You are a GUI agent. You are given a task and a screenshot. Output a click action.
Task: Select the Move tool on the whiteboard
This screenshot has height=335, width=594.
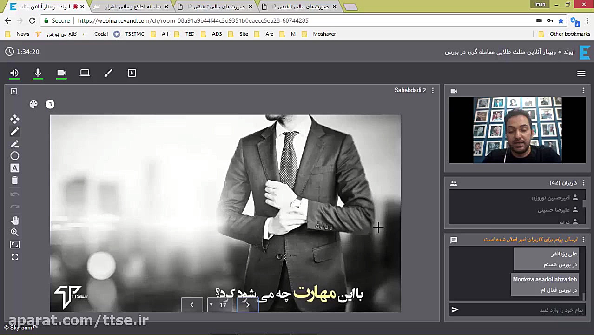14,119
